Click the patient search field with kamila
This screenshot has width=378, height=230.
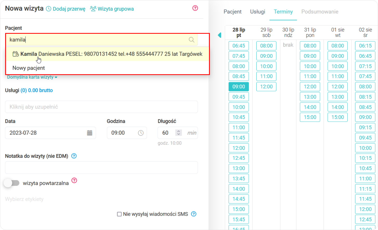[101, 40]
